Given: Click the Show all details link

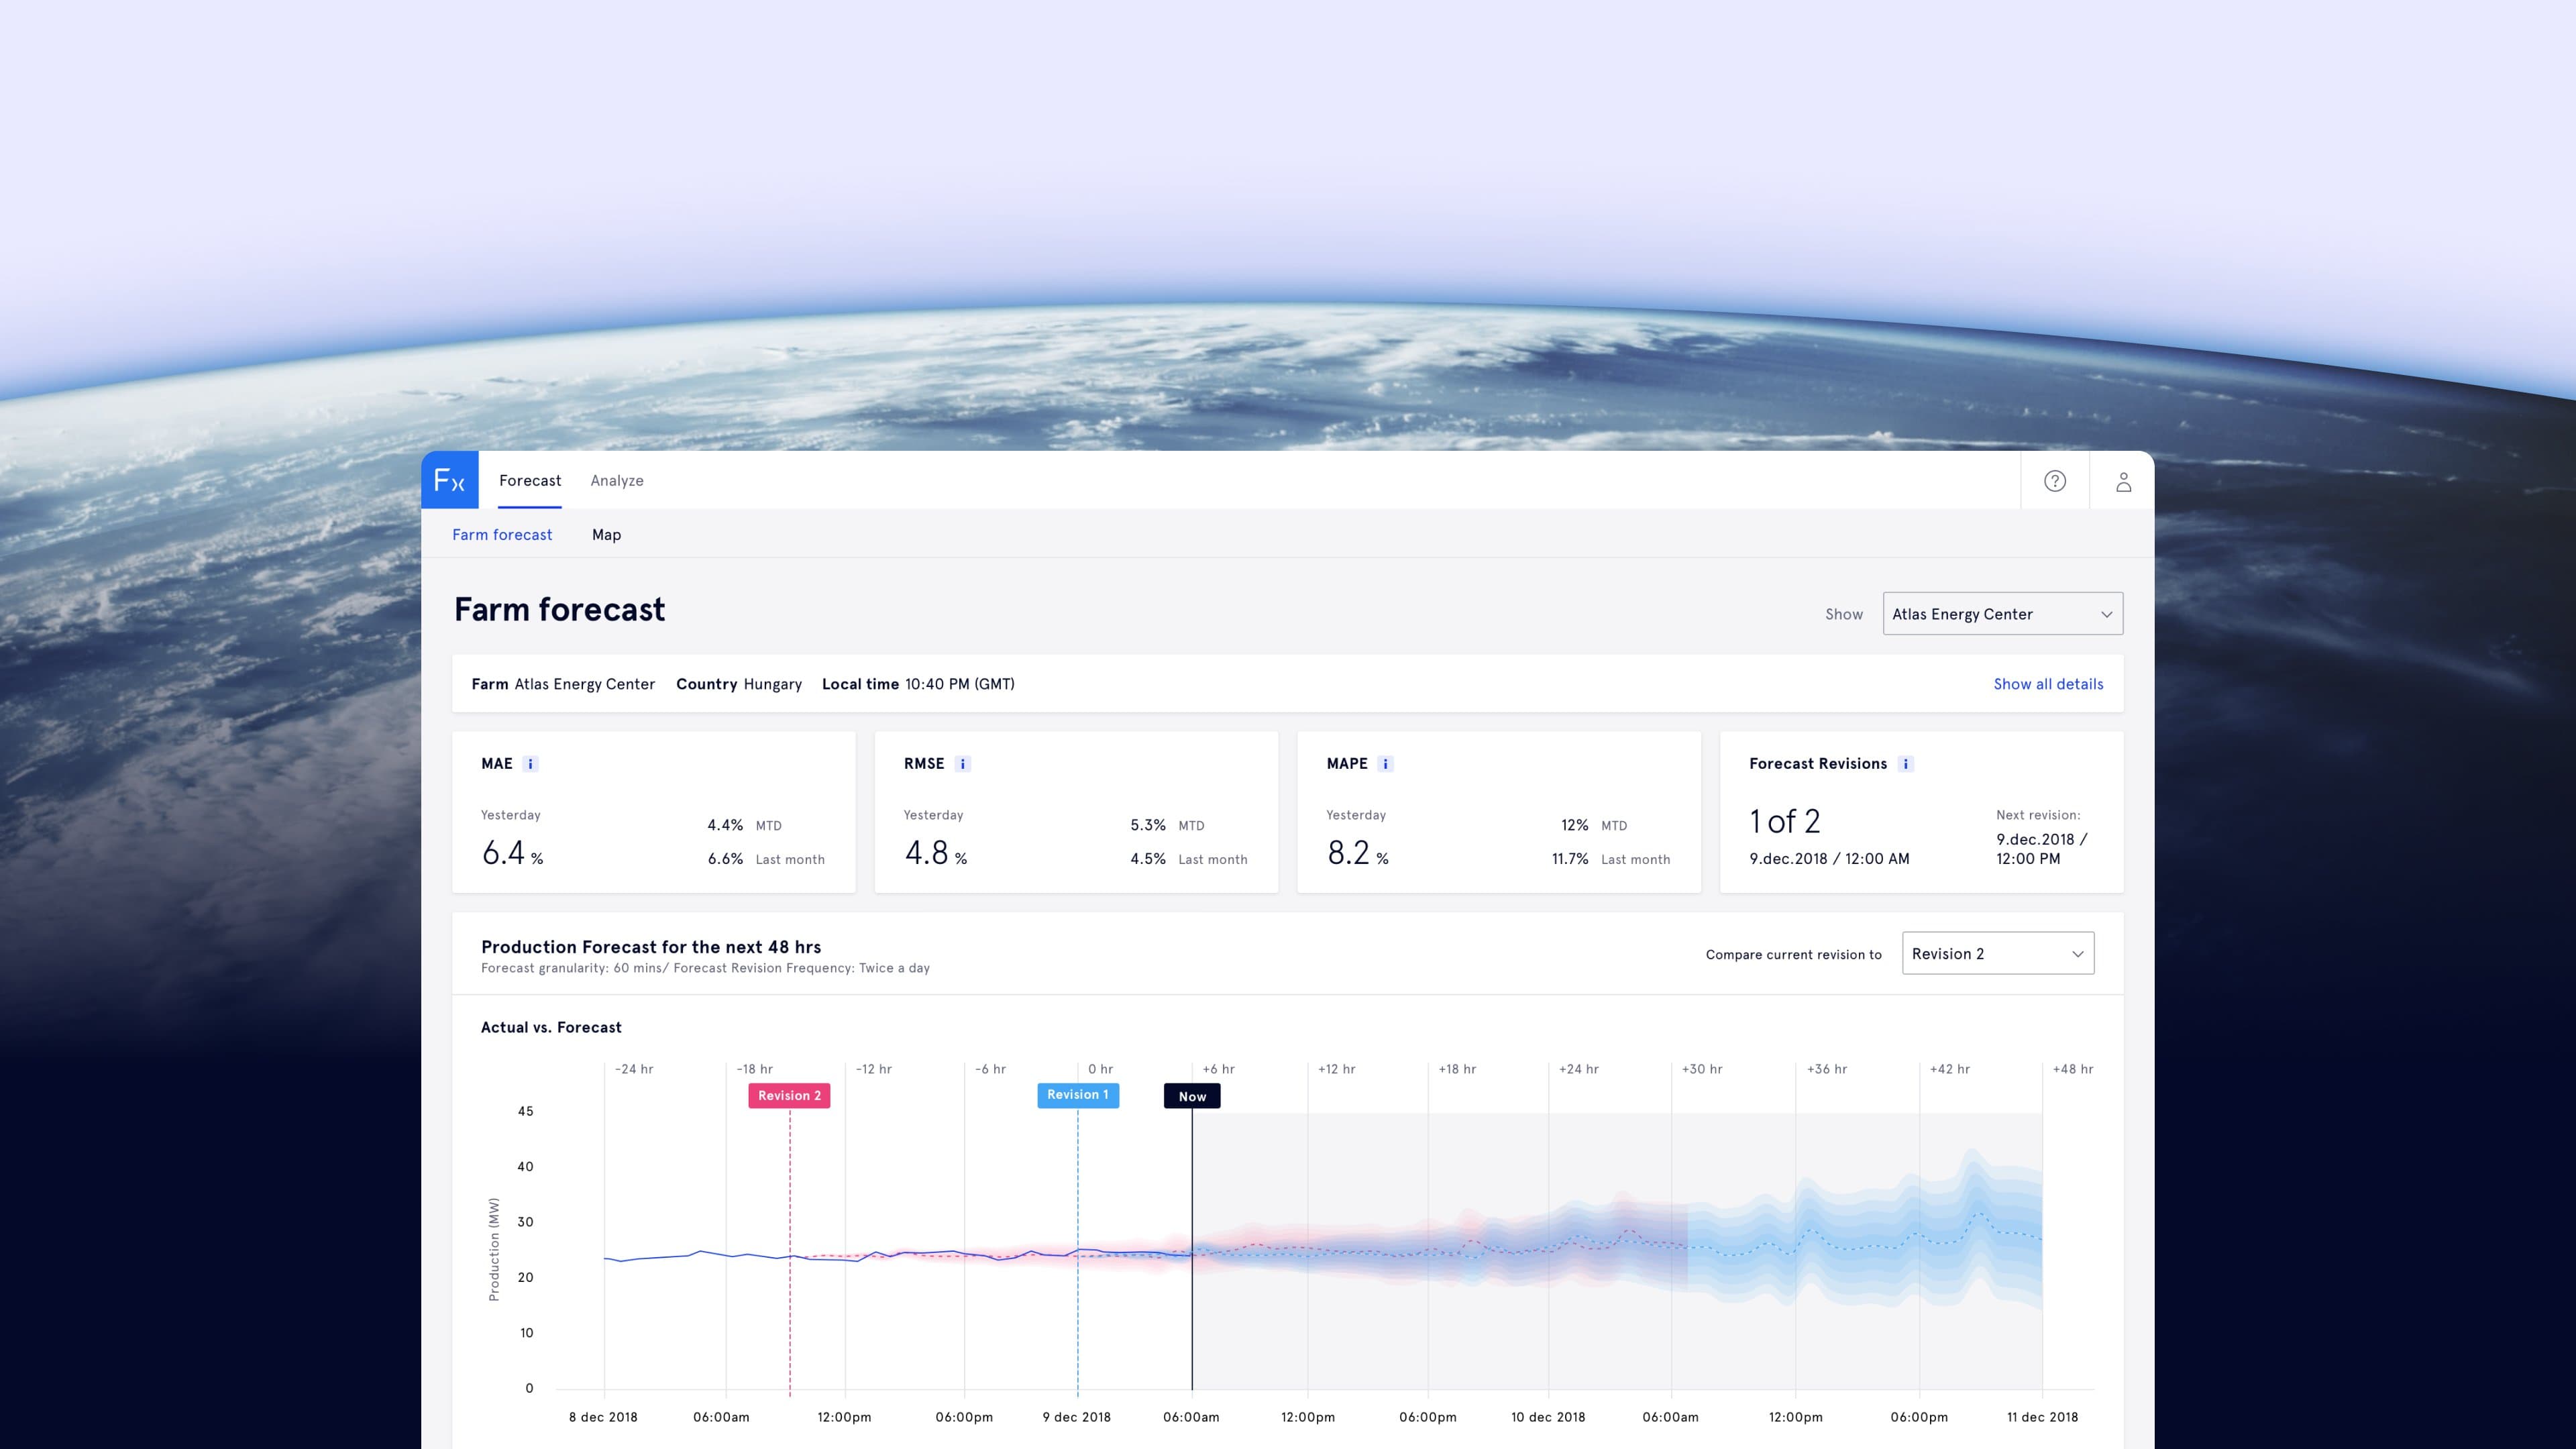Looking at the screenshot, I should pyautogui.click(x=2048, y=684).
